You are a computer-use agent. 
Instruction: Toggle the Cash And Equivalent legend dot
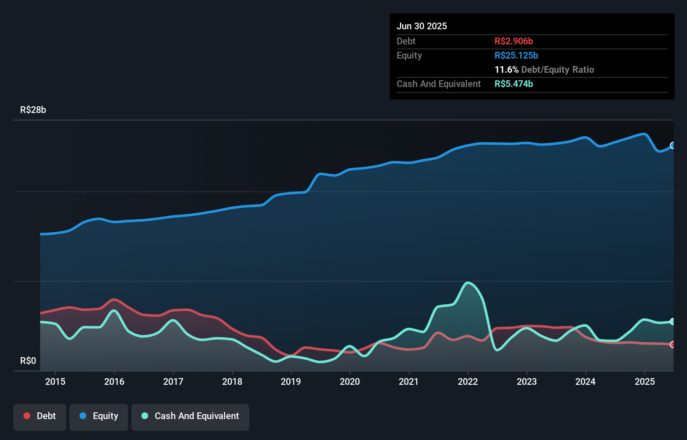[x=144, y=416]
